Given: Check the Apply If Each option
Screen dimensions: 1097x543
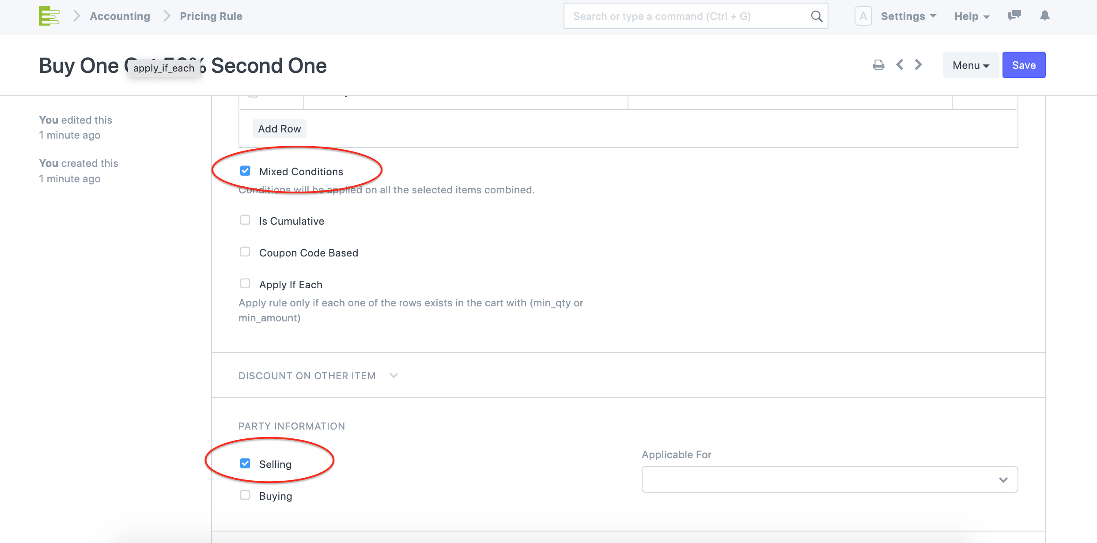Looking at the screenshot, I should pos(245,283).
